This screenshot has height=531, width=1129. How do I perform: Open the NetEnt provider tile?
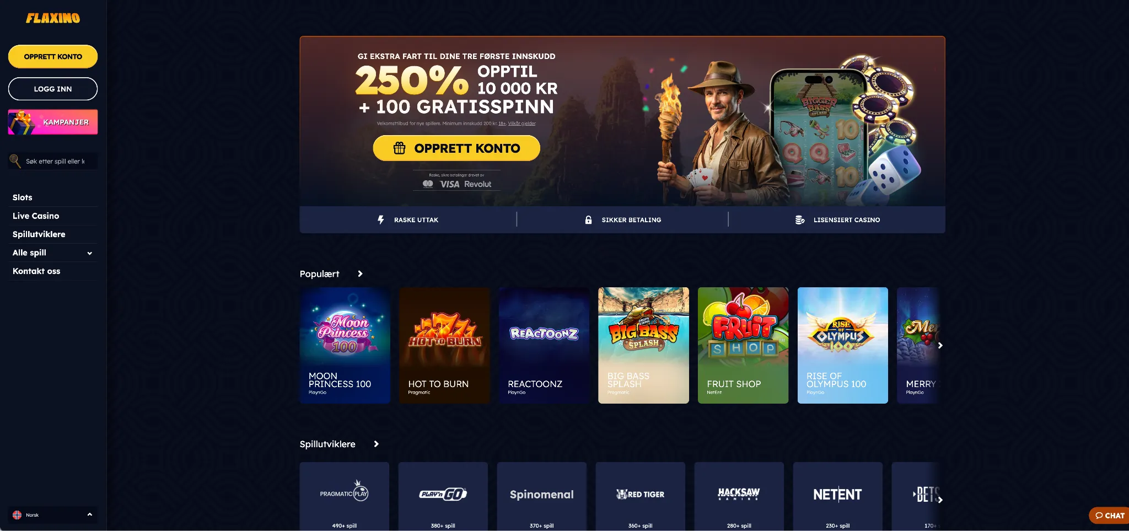[837, 496]
